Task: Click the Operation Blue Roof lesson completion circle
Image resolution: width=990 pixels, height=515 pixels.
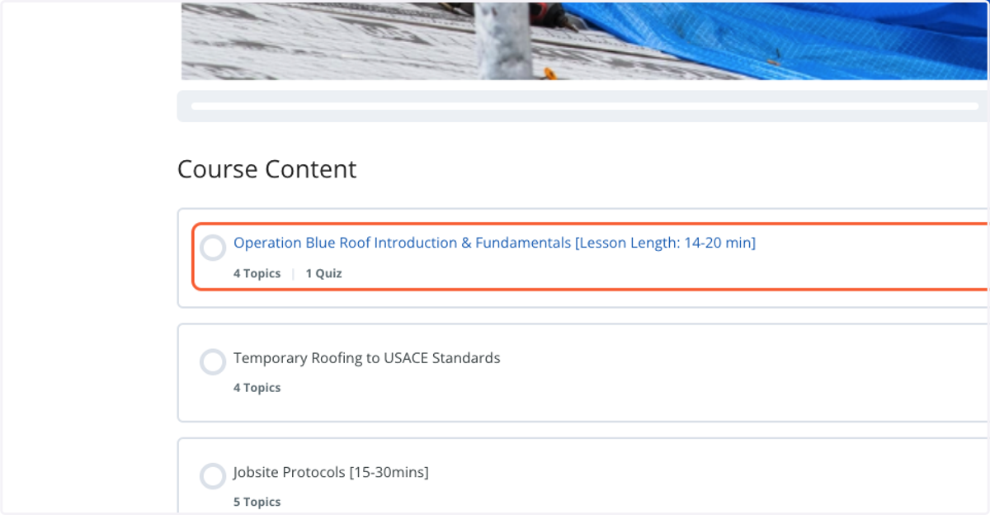Action: pyautogui.click(x=213, y=248)
